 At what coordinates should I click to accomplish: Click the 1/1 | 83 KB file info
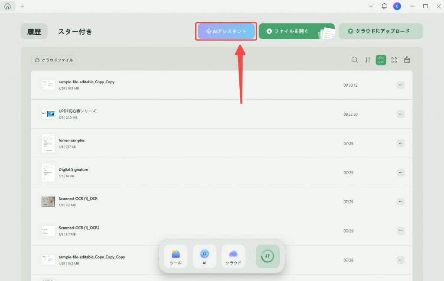[66, 176]
